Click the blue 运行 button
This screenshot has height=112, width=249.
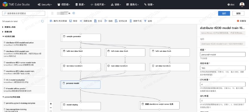pos(224,13)
